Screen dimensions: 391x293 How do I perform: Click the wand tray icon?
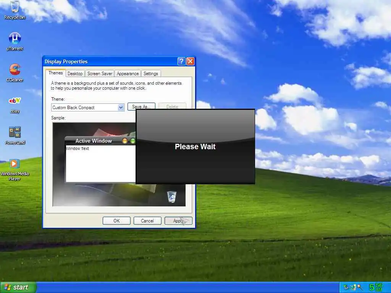point(360,287)
